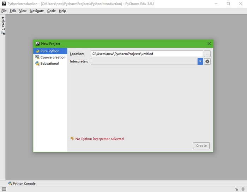Click the 'No Python interpreter selected' warning text
This screenshot has width=247, height=192.
100,139
